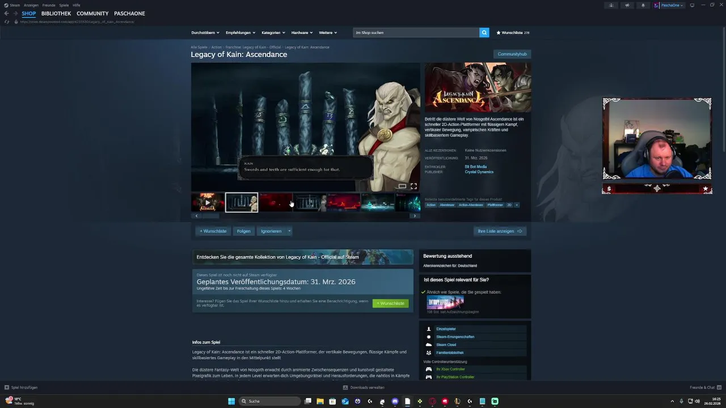Image resolution: width=726 pixels, height=408 pixels.
Task: Click the green + Wunschliste button
Action: coord(390,303)
